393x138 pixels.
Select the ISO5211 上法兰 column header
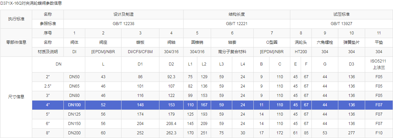click(x=379, y=64)
